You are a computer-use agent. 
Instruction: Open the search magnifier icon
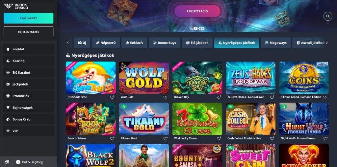tap(328, 16)
